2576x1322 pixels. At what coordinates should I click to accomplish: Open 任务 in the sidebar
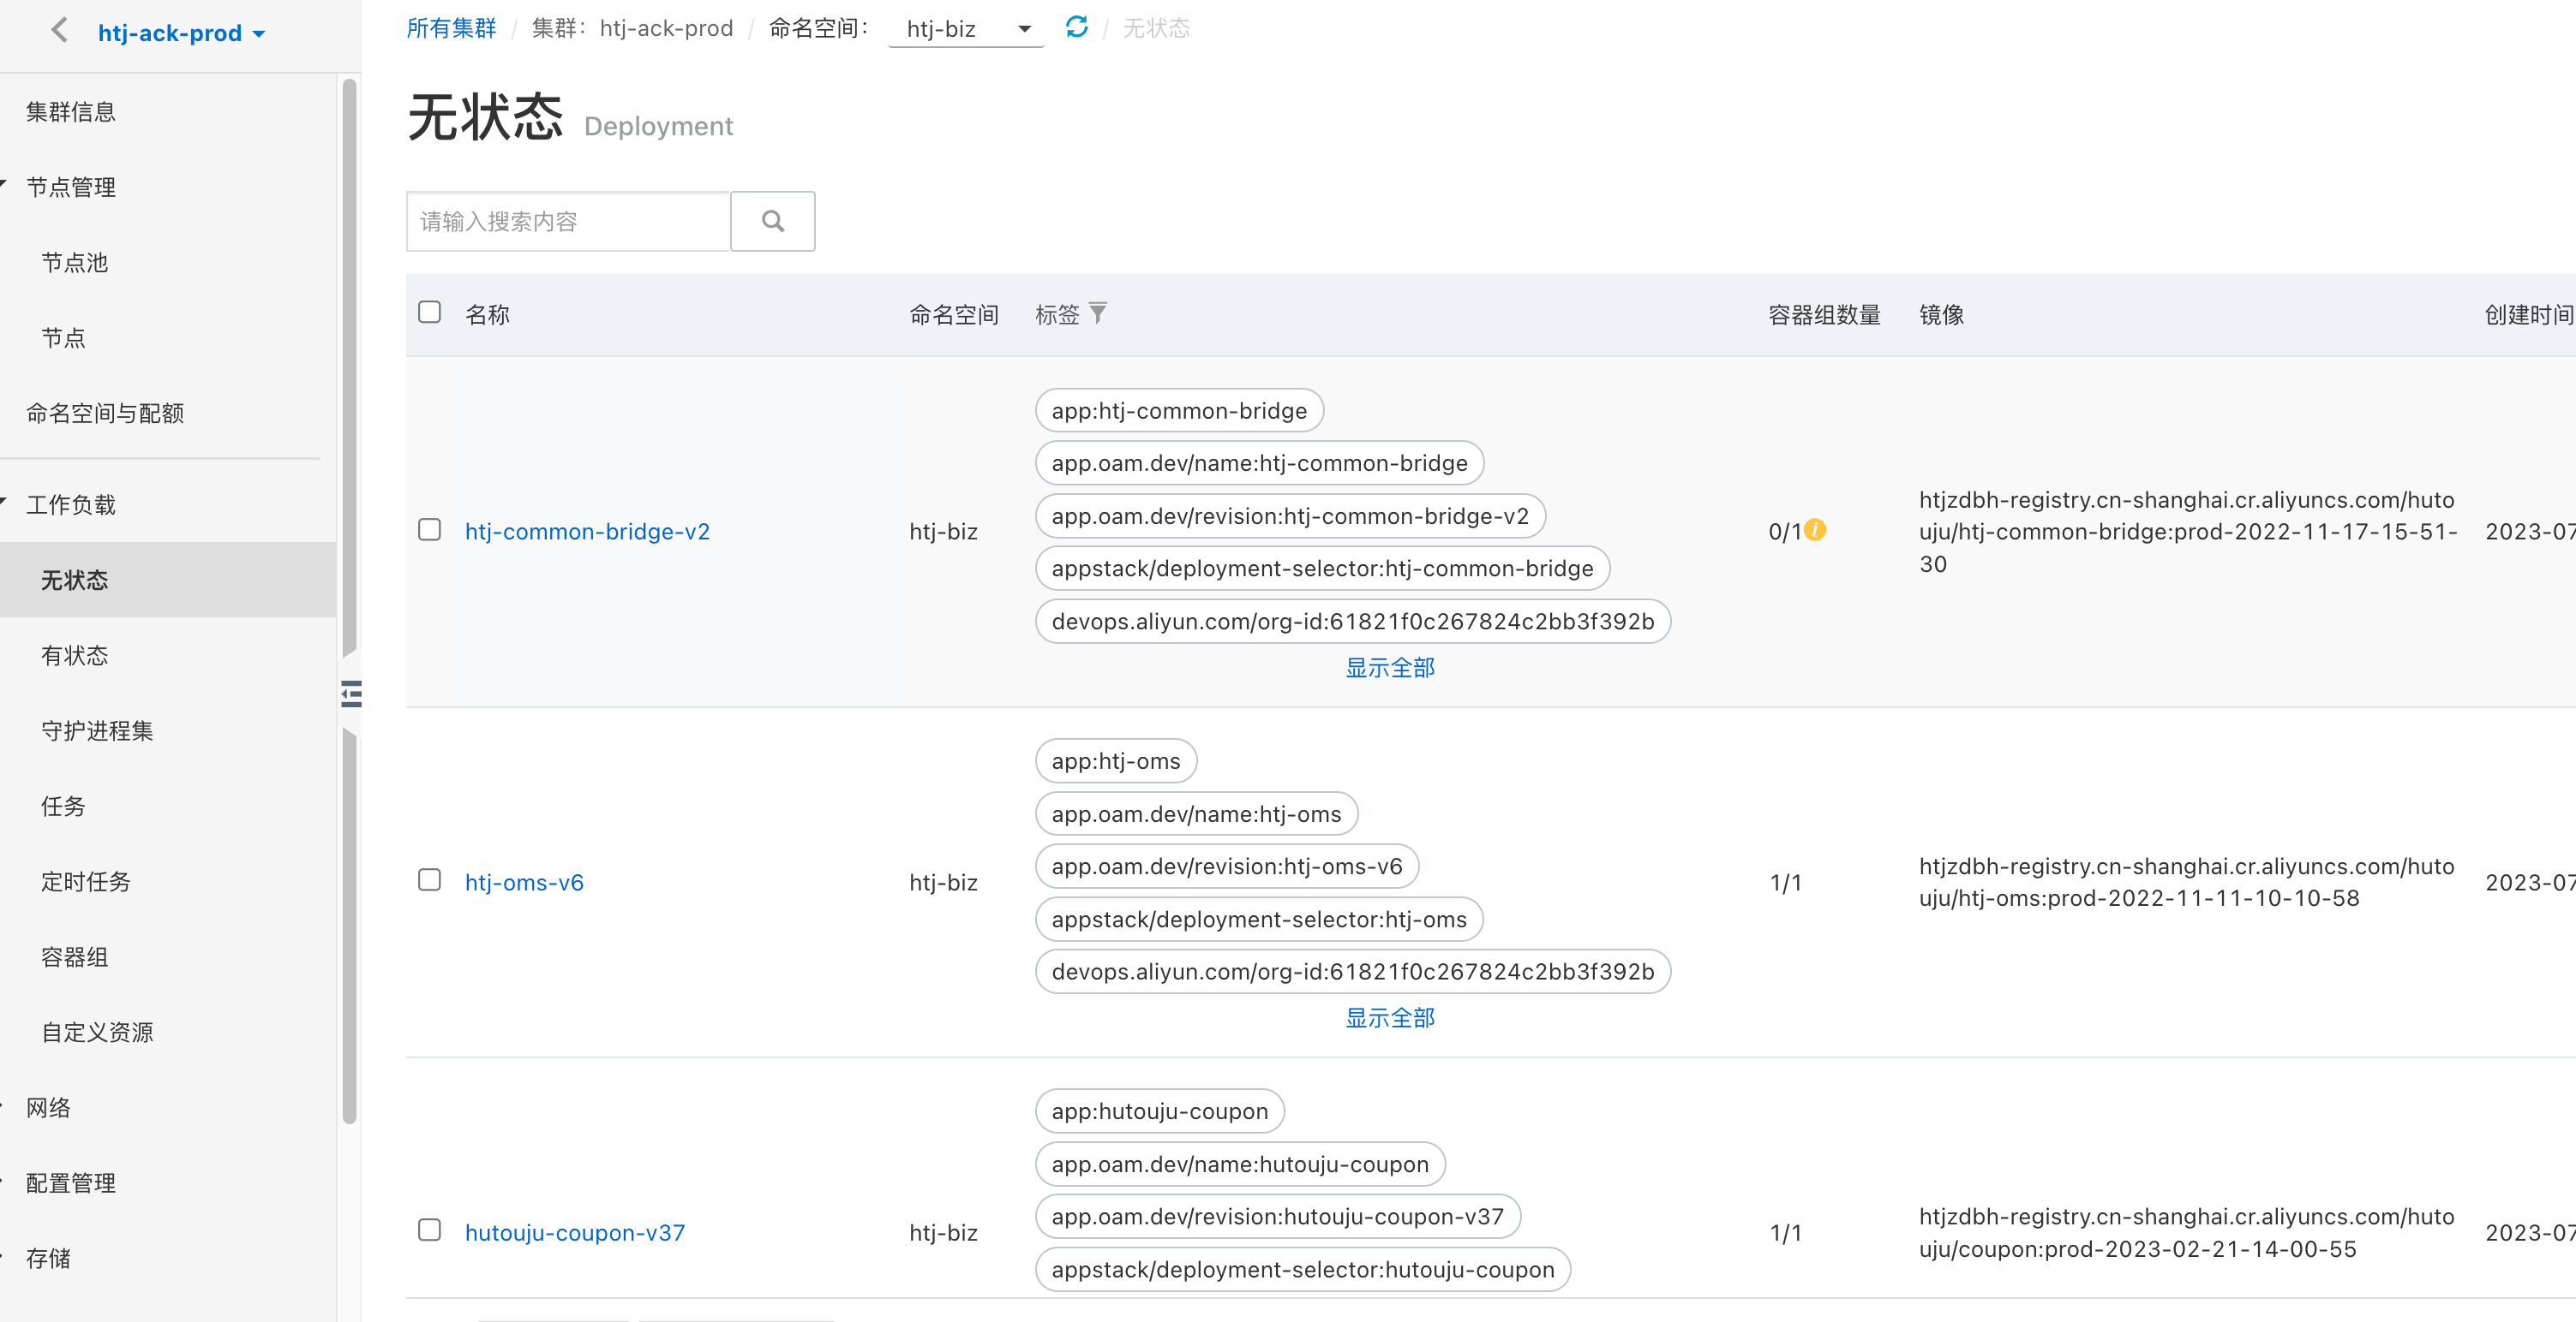[x=63, y=807]
